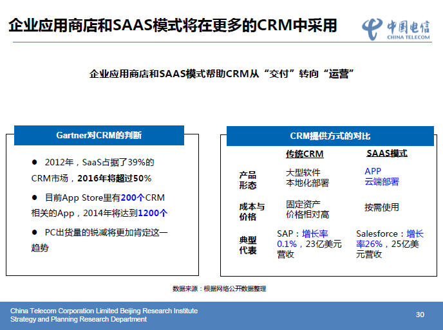The height and width of the screenshot is (330, 443).
Task: Select the slide title about SAAS模式
Action: point(173,25)
